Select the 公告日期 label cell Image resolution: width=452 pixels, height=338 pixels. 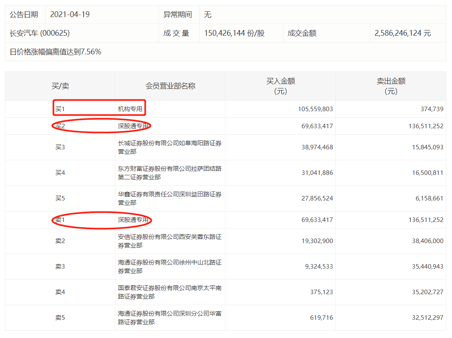24,14
